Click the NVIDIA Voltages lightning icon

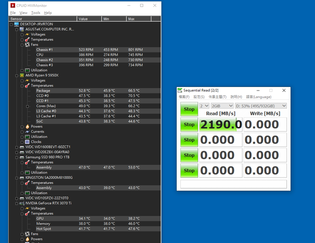tap(27, 208)
